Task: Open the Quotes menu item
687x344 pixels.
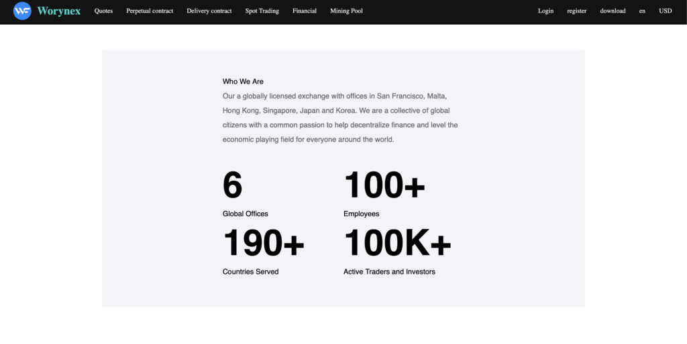Action: click(x=103, y=11)
